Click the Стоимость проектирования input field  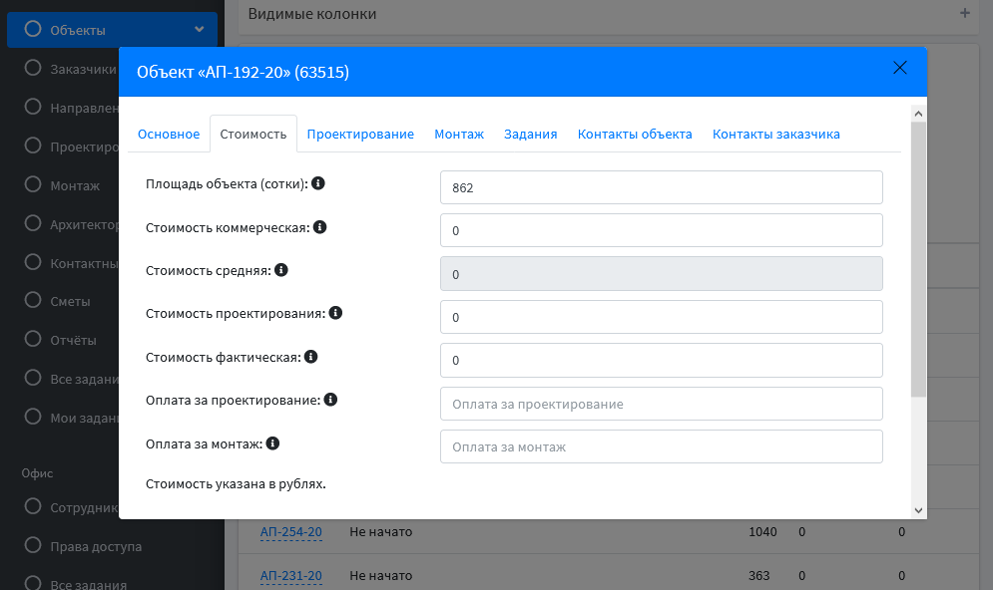pyautogui.click(x=661, y=318)
